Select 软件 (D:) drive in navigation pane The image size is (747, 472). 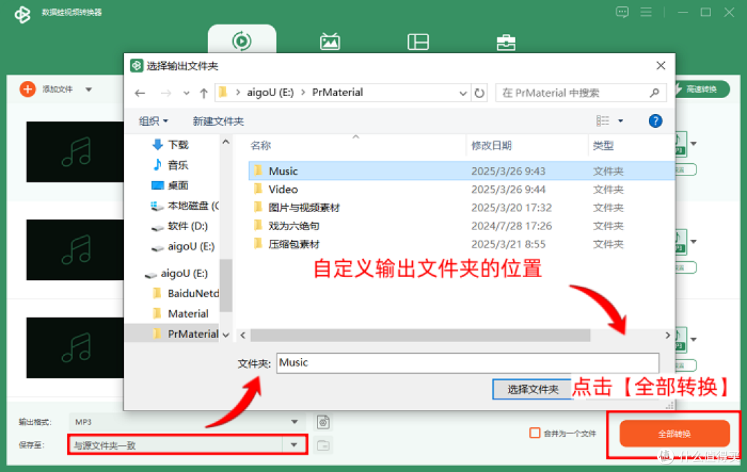click(187, 226)
